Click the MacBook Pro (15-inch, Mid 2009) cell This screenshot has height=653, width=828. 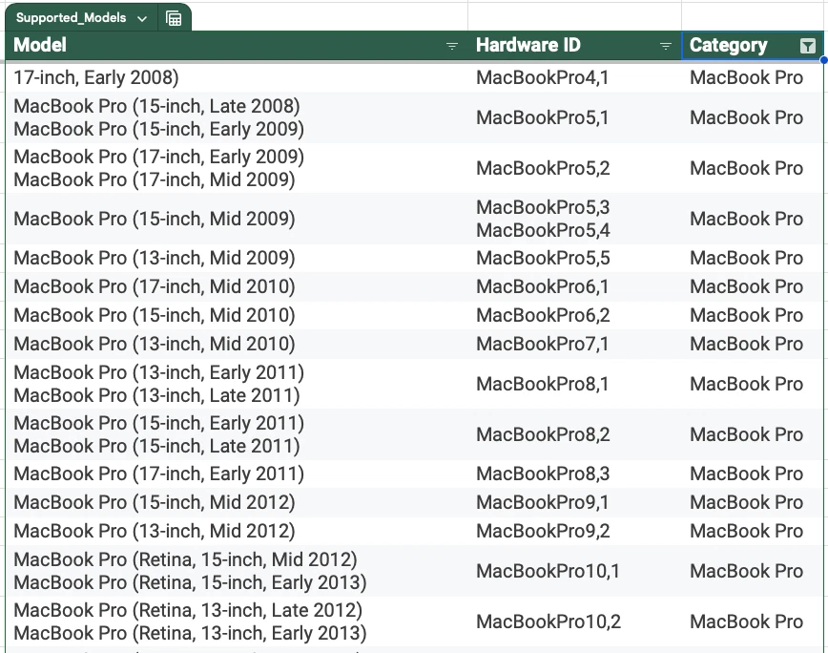tap(237, 219)
